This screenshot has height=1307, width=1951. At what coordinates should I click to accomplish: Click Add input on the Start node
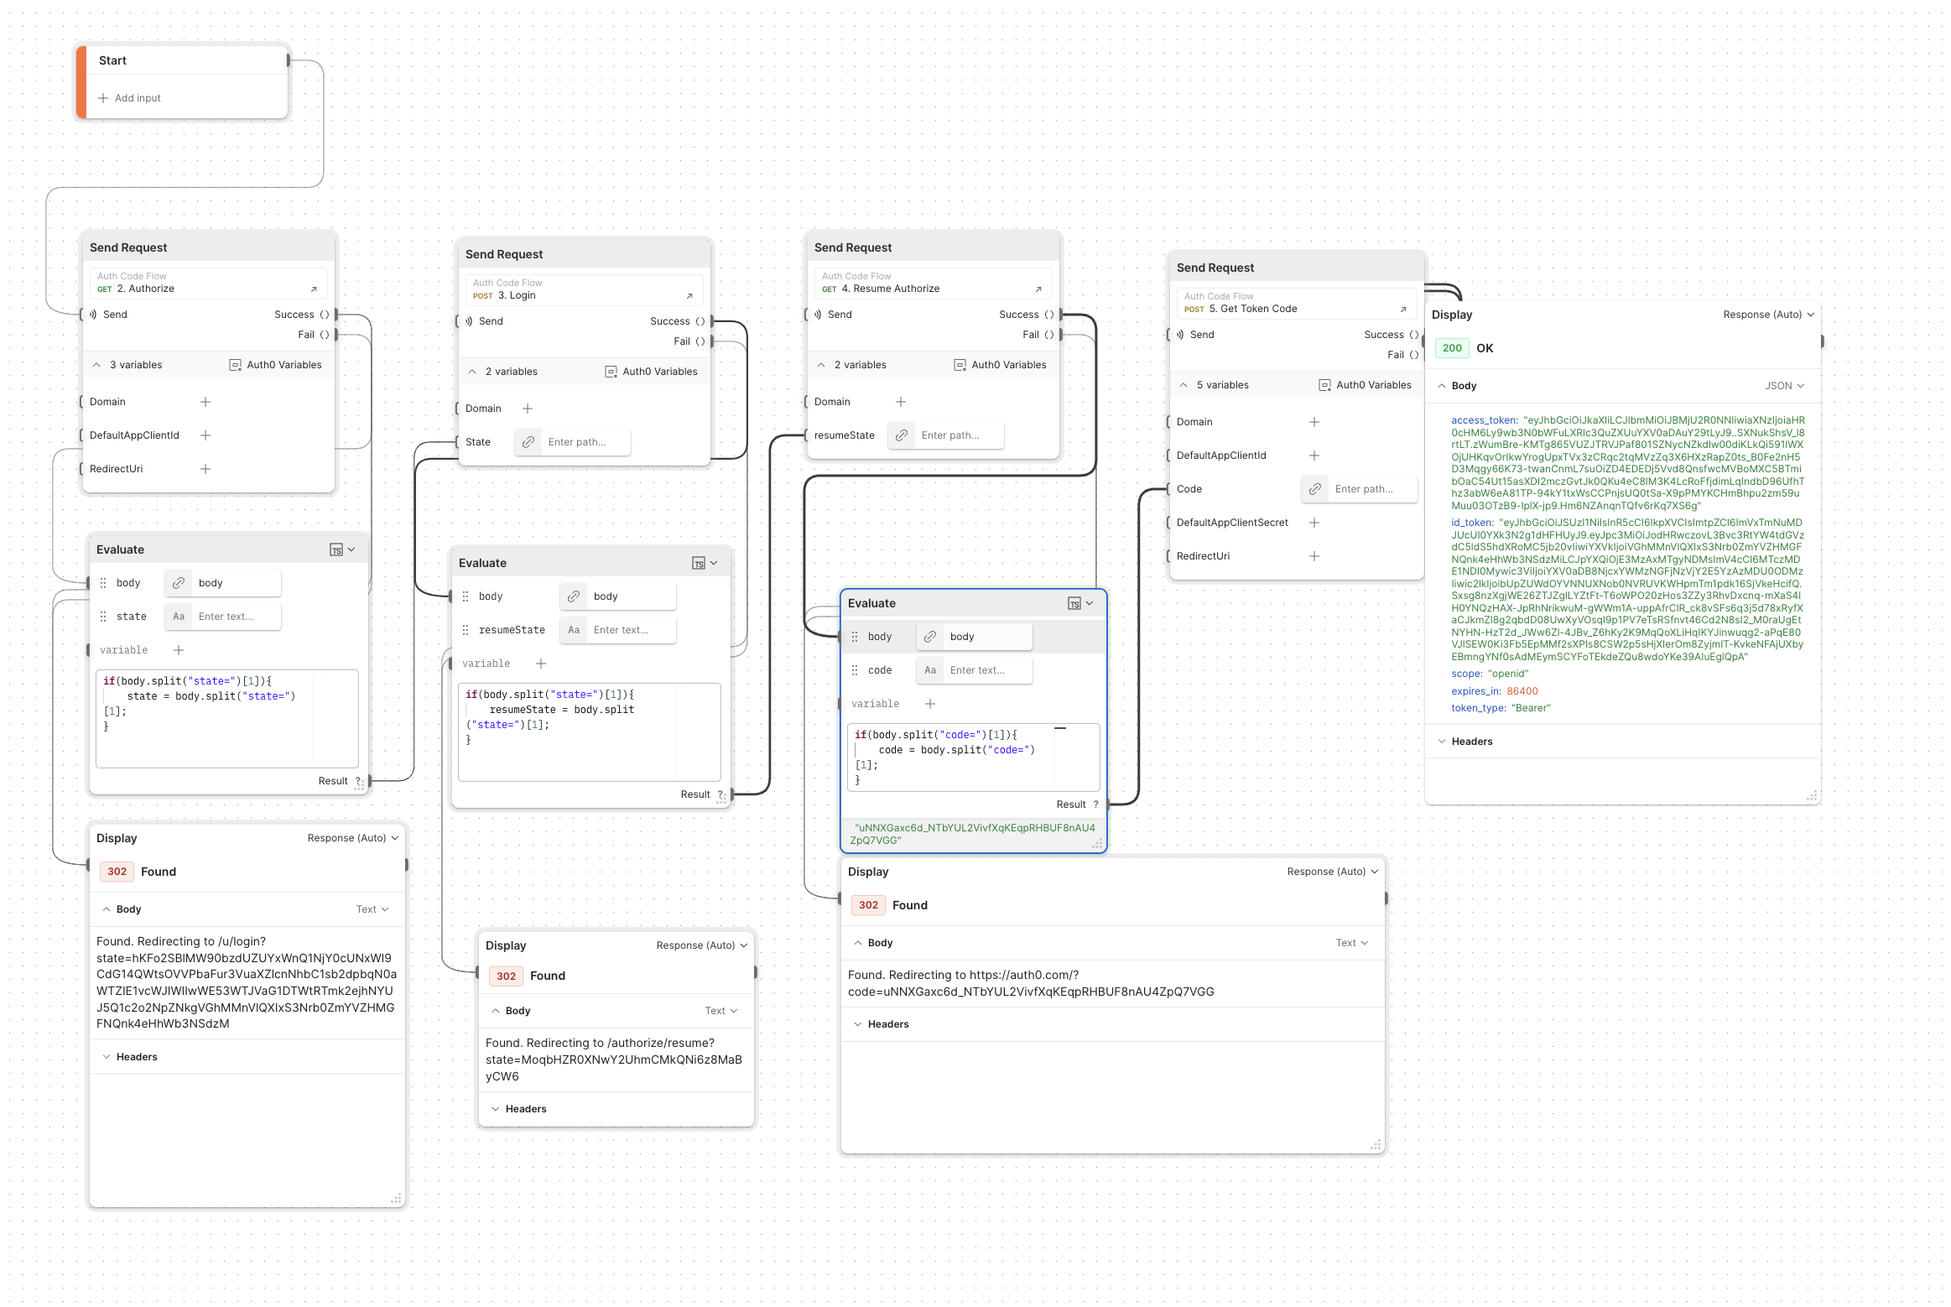pos(130,97)
